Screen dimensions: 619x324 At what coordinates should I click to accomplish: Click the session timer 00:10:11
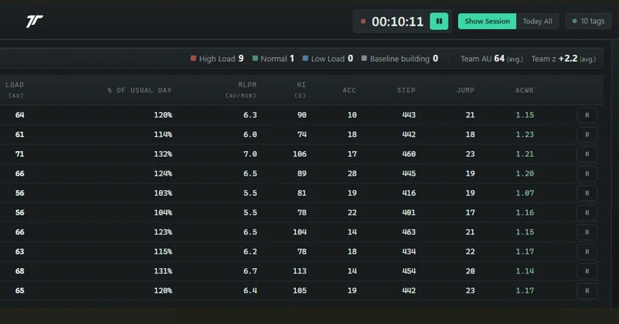397,21
